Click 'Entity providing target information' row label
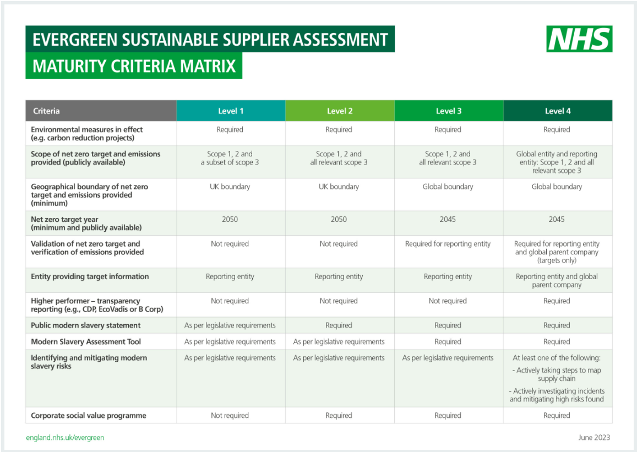The image size is (637, 452). [x=90, y=276]
